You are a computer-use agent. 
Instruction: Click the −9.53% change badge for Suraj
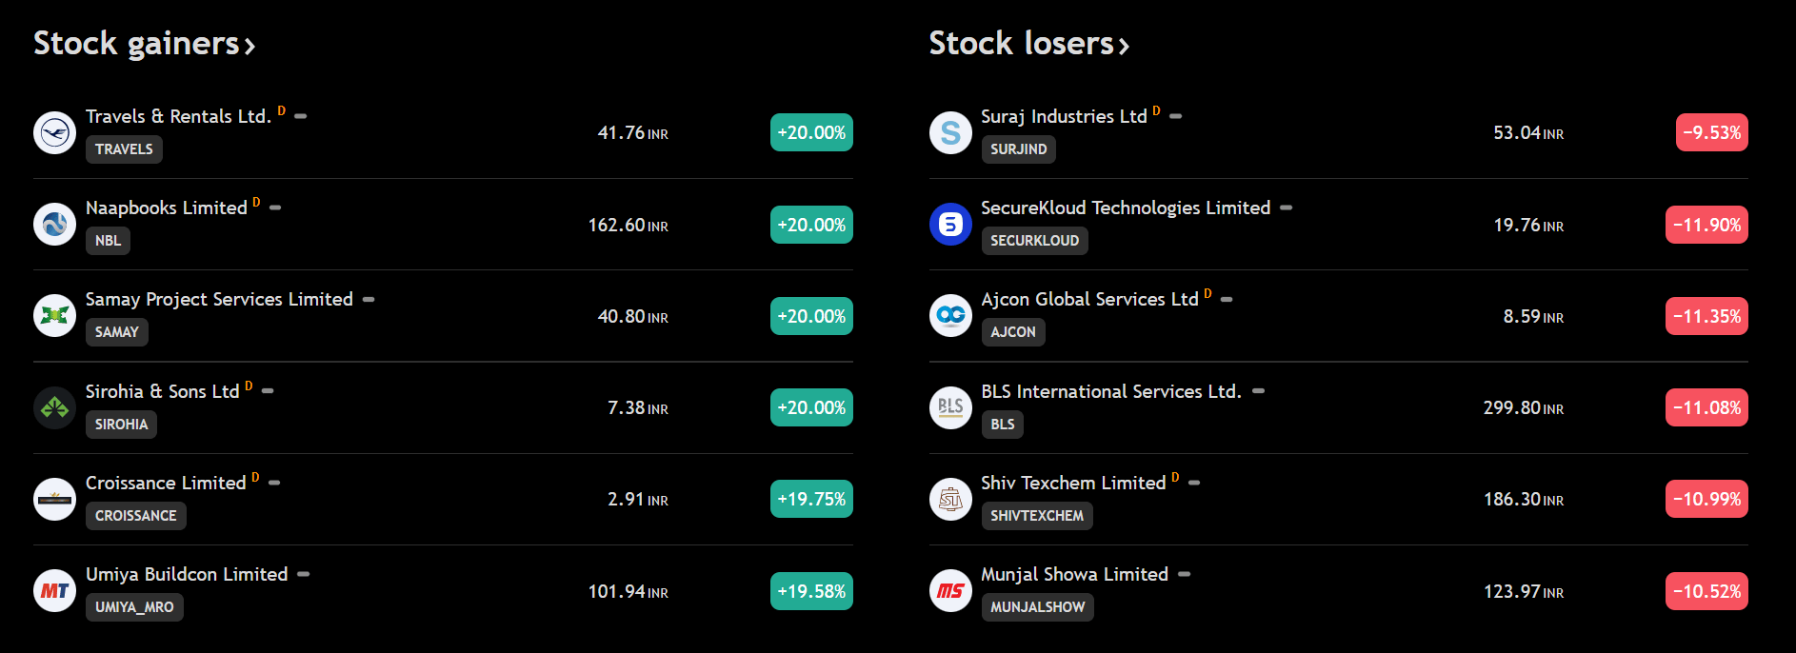[1711, 132]
